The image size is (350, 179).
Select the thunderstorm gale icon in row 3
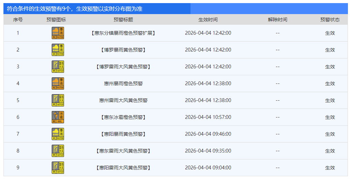58,67
